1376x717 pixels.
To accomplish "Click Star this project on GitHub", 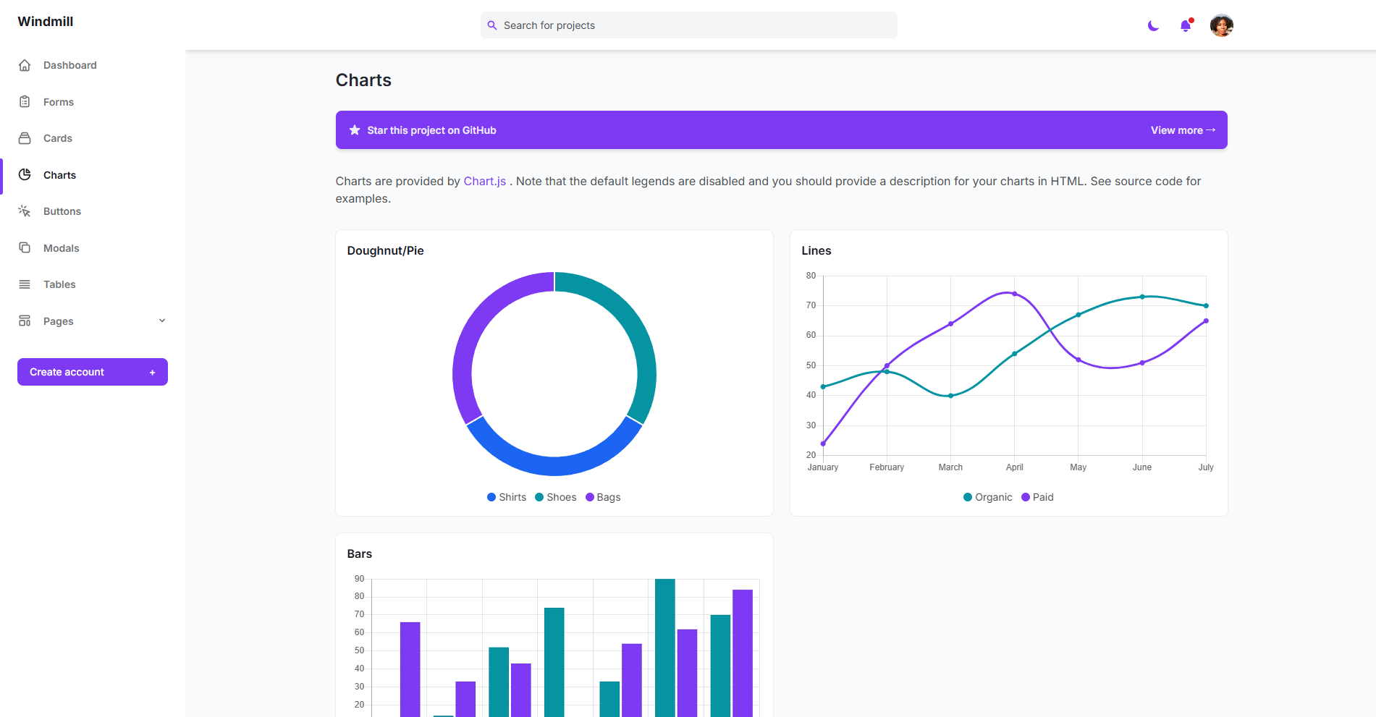I will (x=431, y=130).
